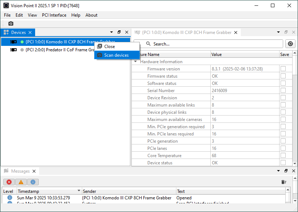Close the Komodo III Frame Grabber tab

[x=236, y=33]
